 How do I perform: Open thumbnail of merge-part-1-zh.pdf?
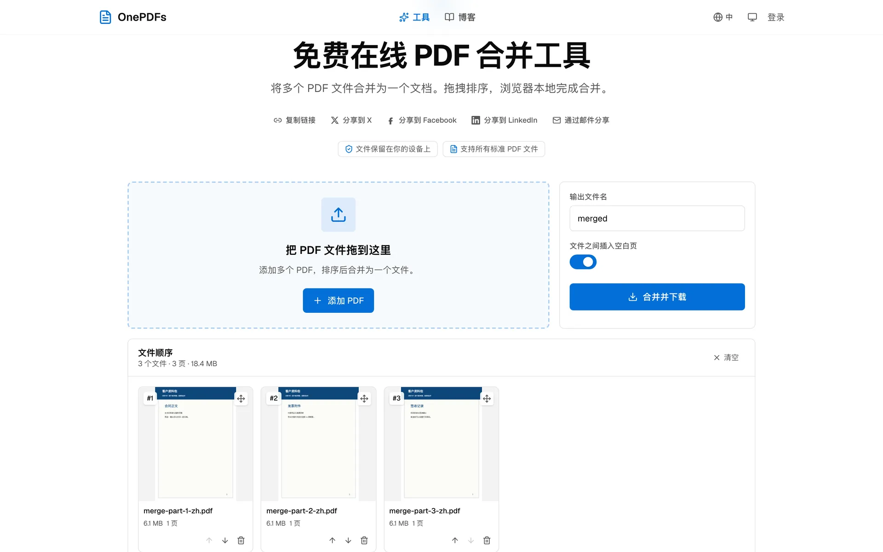point(195,444)
